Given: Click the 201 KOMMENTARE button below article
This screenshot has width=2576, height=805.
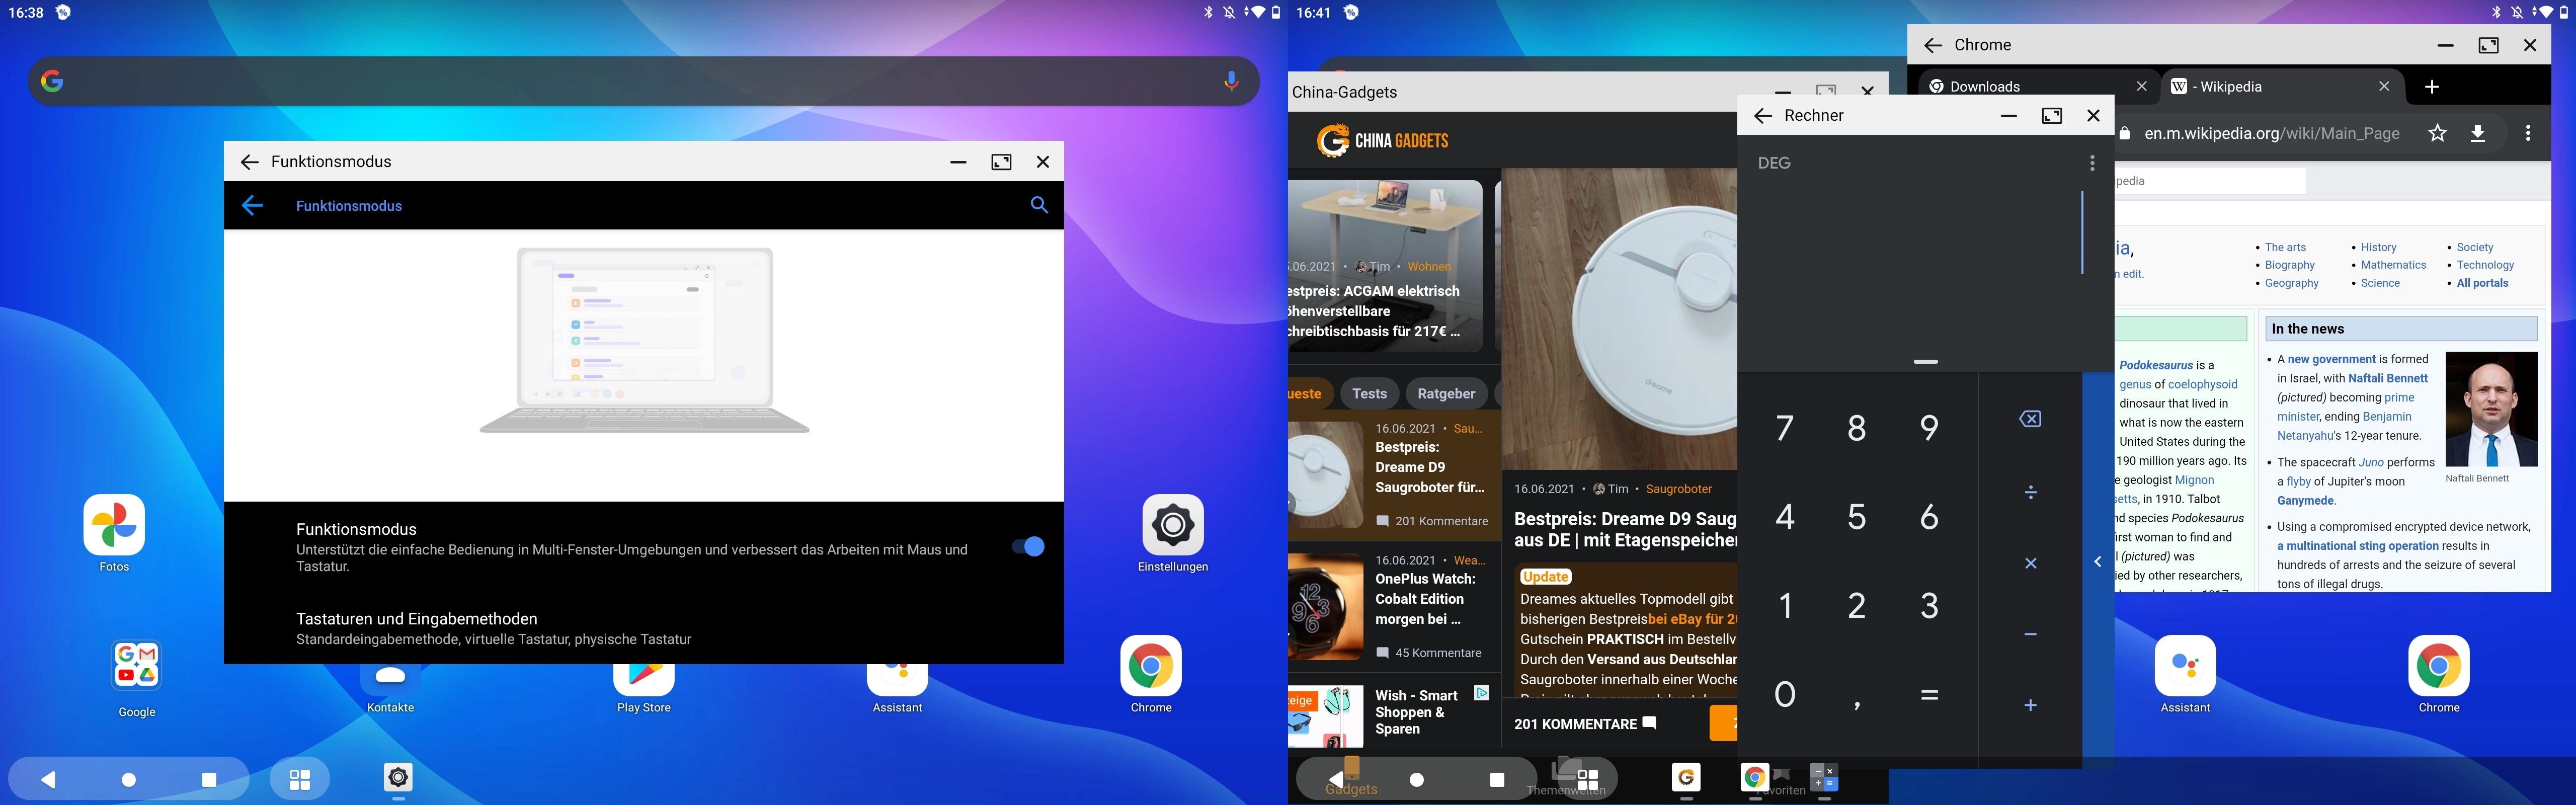Looking at the screenshot, I should pyautogui.click(x=1585, y=723).
